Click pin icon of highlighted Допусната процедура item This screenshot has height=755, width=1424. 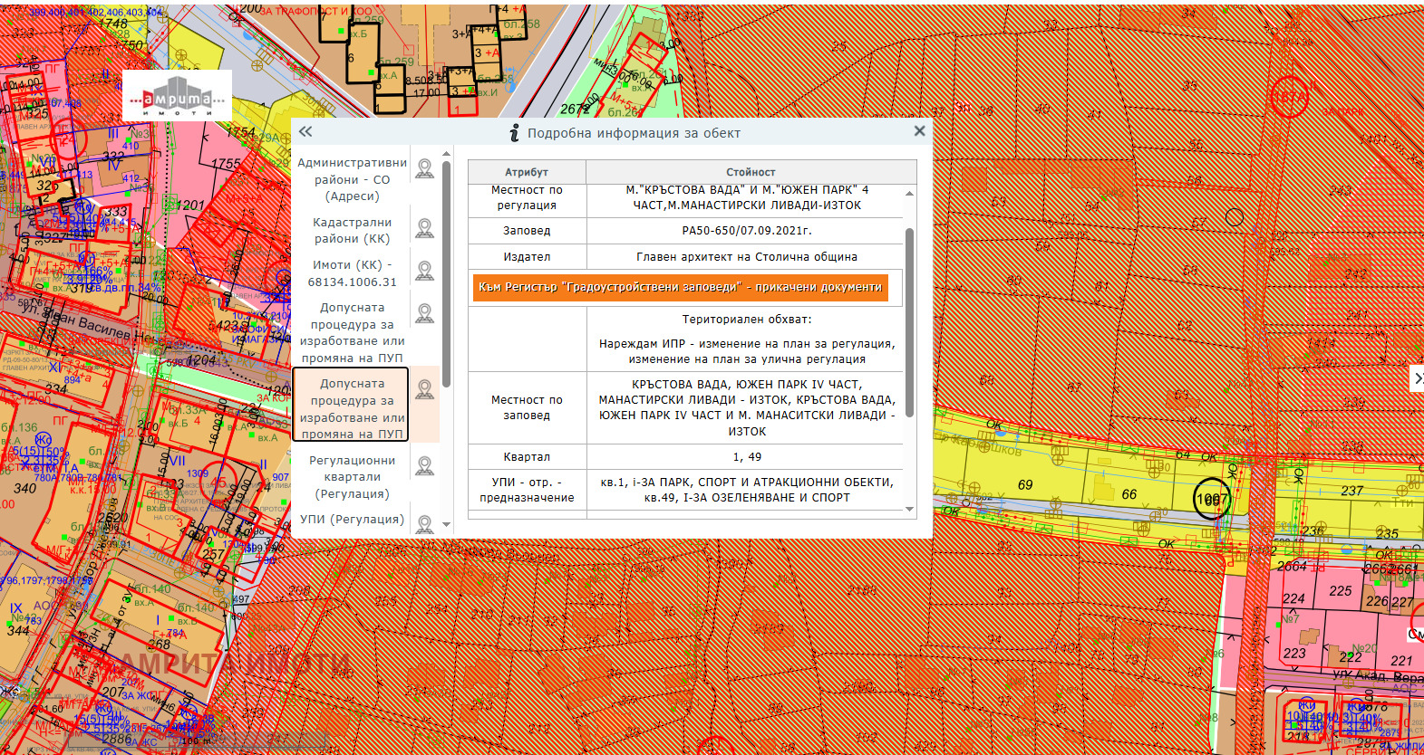pyautogui.click(x=424, y=390)
